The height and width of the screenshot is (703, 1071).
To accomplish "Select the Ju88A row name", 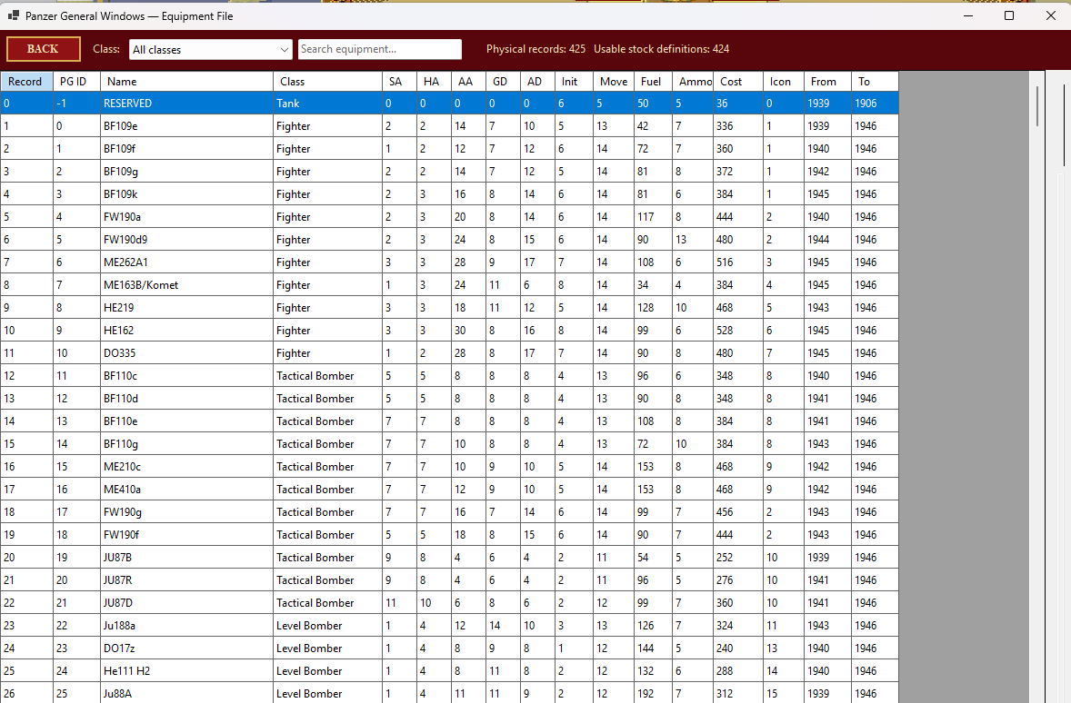I will click(x=186, y=693).
